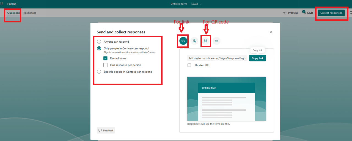Click the Collect responses button
Viewport: 352px width, 141px height.
pyautogui.click(x=331, y=13)
